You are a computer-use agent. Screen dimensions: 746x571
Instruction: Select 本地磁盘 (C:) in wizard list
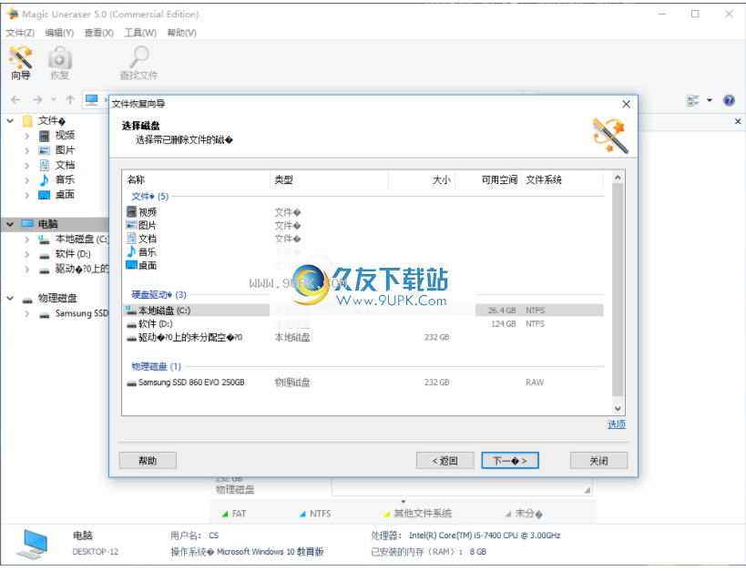click(363, 311)
